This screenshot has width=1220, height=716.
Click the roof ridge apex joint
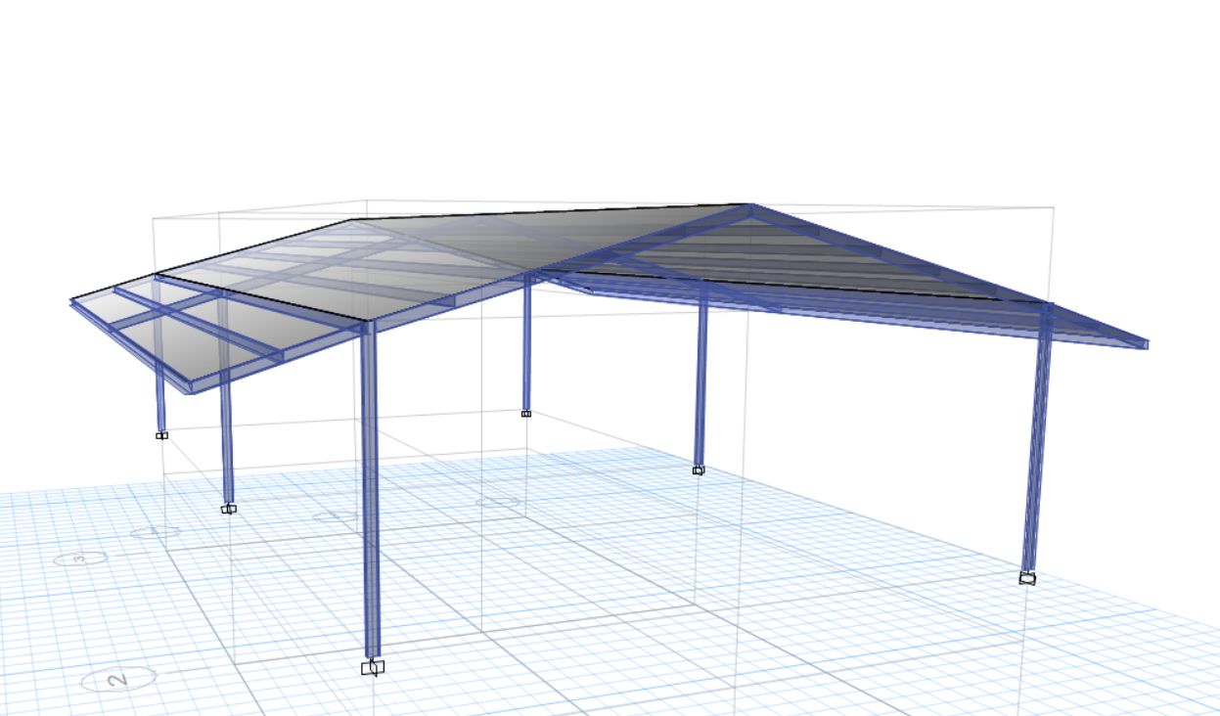750,206
